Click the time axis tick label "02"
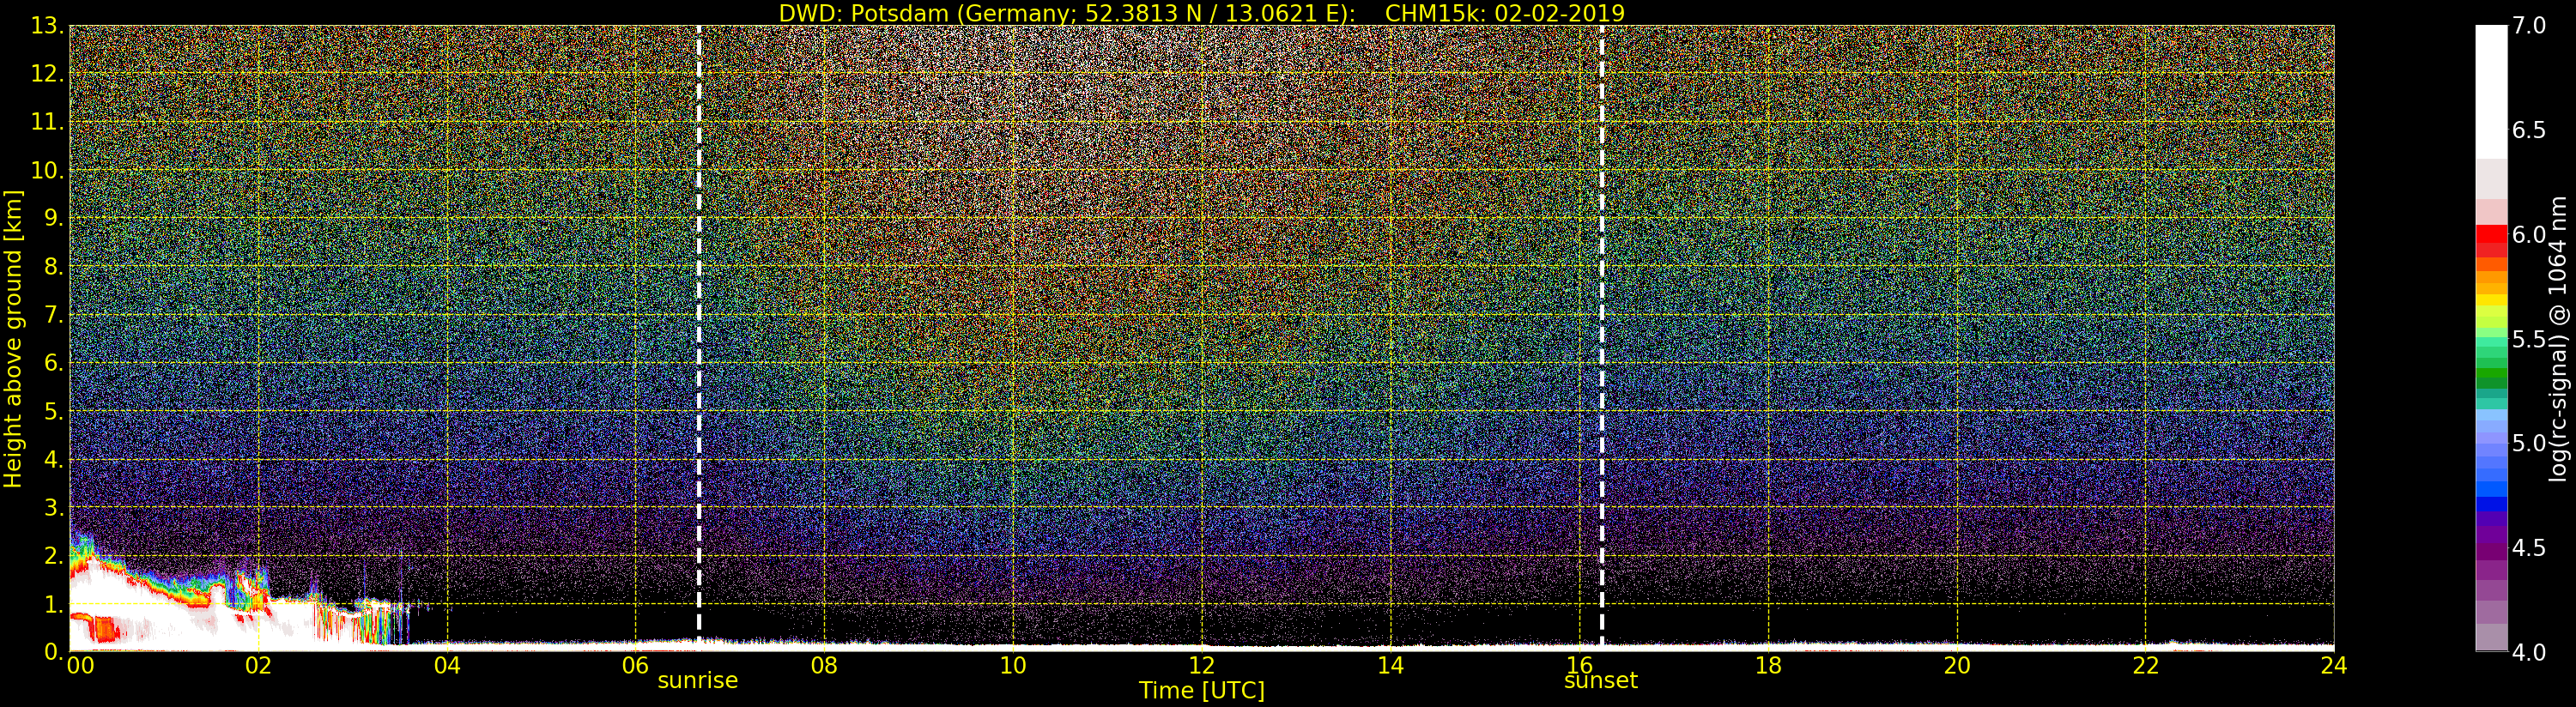Image resolution: width=2576 pixels, height=707 pixels. 258,665
